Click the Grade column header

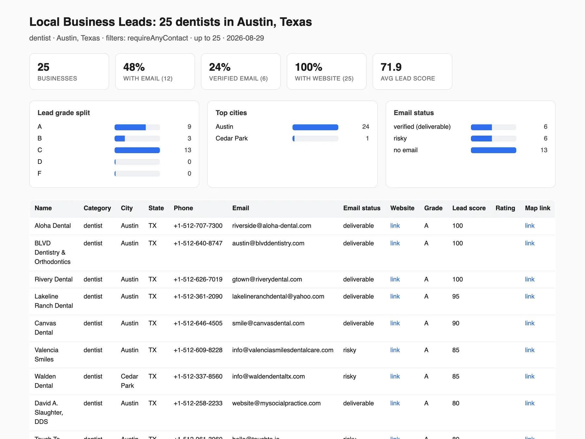pos(433,208)
